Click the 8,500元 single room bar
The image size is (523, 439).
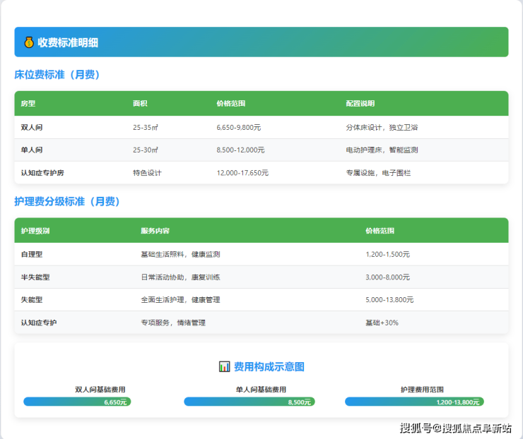[x=249, y=402]
